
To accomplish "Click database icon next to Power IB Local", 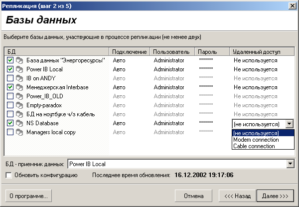I will (x=19, y=69).
